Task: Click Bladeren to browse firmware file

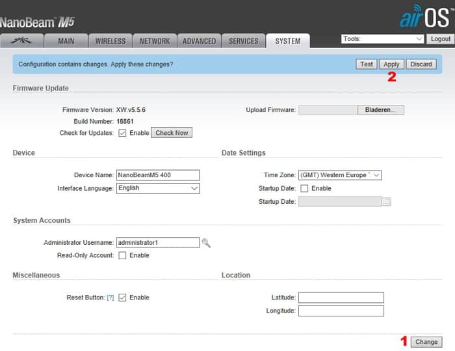Action: 380,110
